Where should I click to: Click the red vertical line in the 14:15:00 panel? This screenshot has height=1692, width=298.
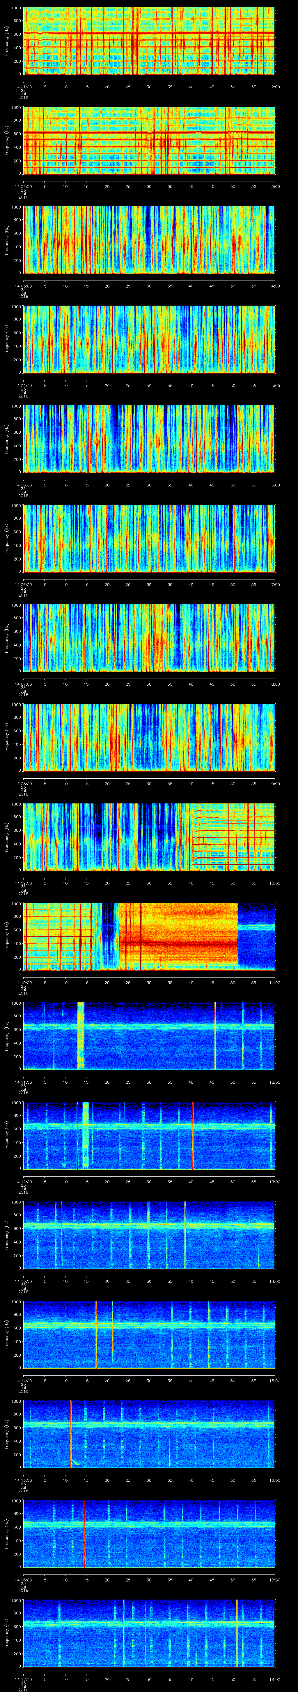71,1434
